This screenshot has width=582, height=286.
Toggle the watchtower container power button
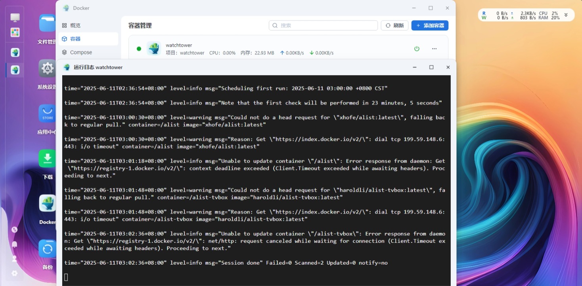pyautogui.click(x=417, y=49)
